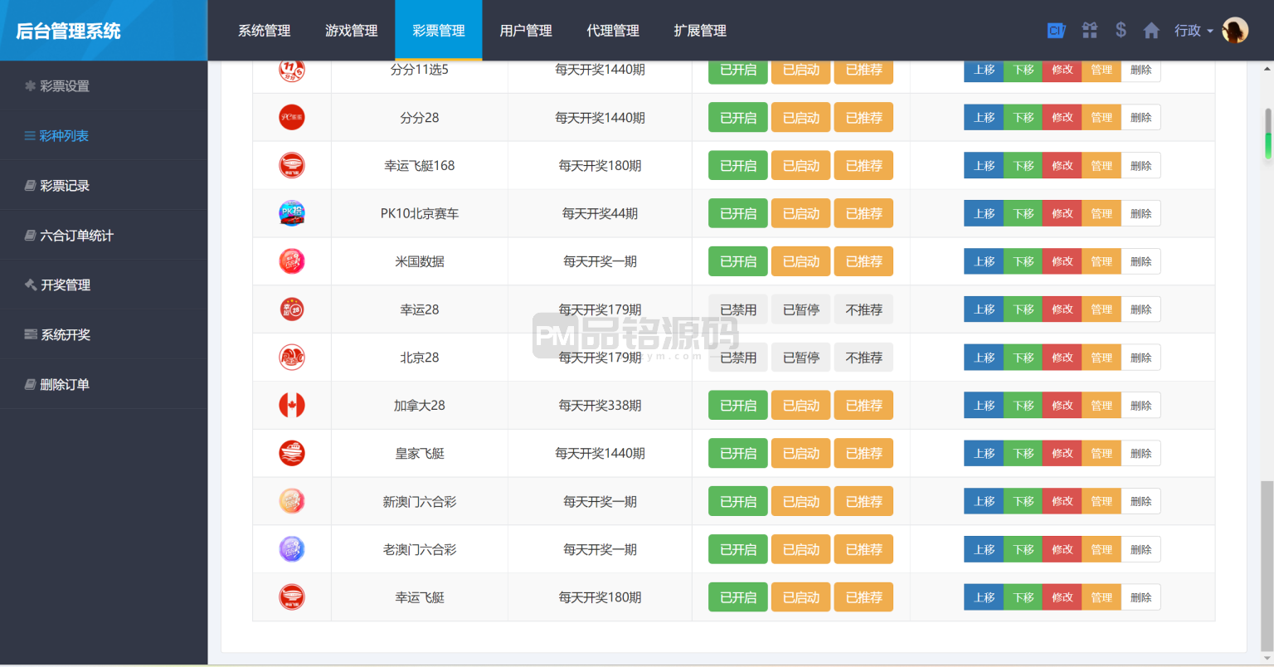Click 上移 for 米国数据 row
This screenshot has width=1274, height=667.
[x=984, y=261]
